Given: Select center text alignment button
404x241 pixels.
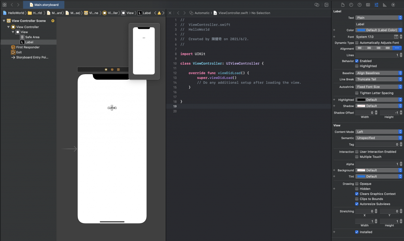Looking at the screenshot, I should [369, 48].
